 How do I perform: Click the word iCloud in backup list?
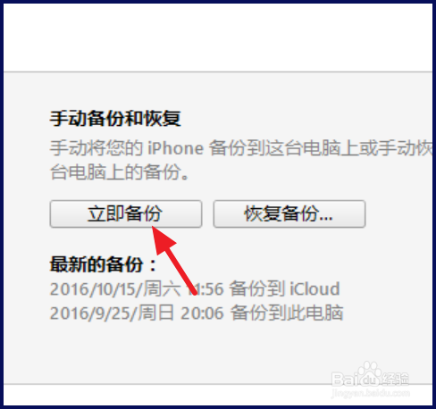pos(314,288)
